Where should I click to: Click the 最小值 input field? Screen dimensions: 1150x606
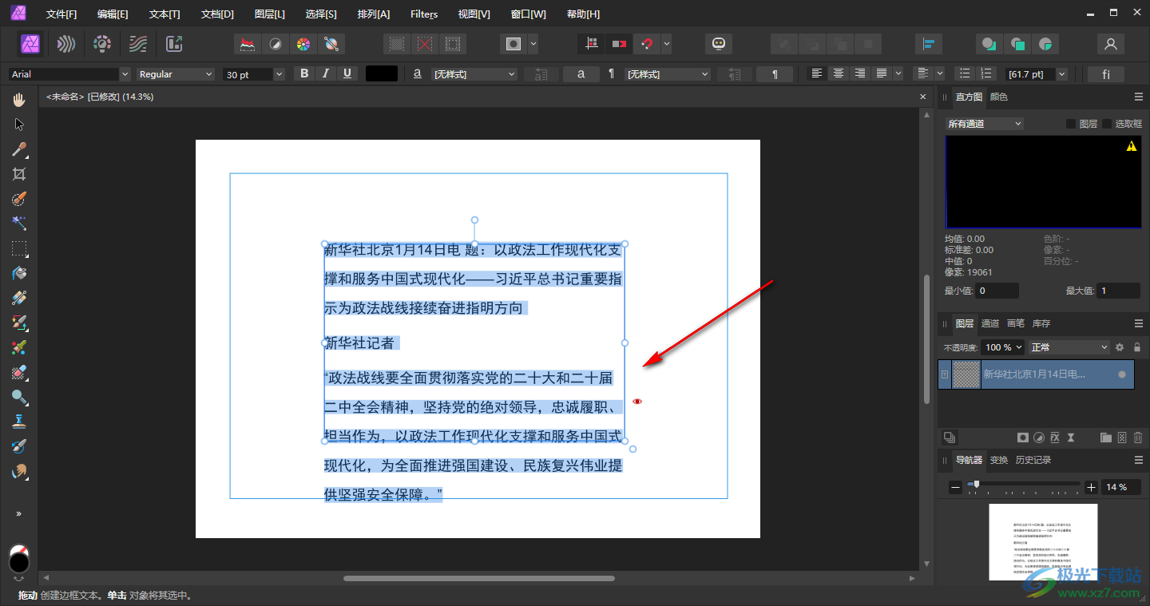997,291
